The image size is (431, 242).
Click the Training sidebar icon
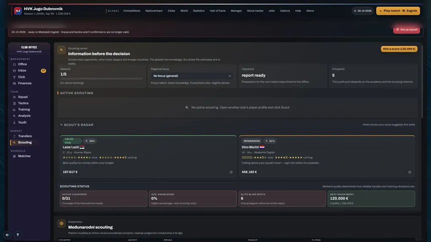coord(15,110)
